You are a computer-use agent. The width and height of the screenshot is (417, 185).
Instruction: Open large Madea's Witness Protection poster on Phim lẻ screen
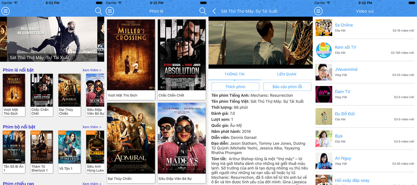[182, 138]
